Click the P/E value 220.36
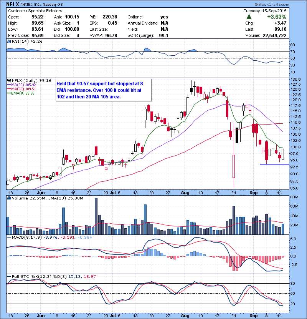The image size is (307, 319). point(110,17)
